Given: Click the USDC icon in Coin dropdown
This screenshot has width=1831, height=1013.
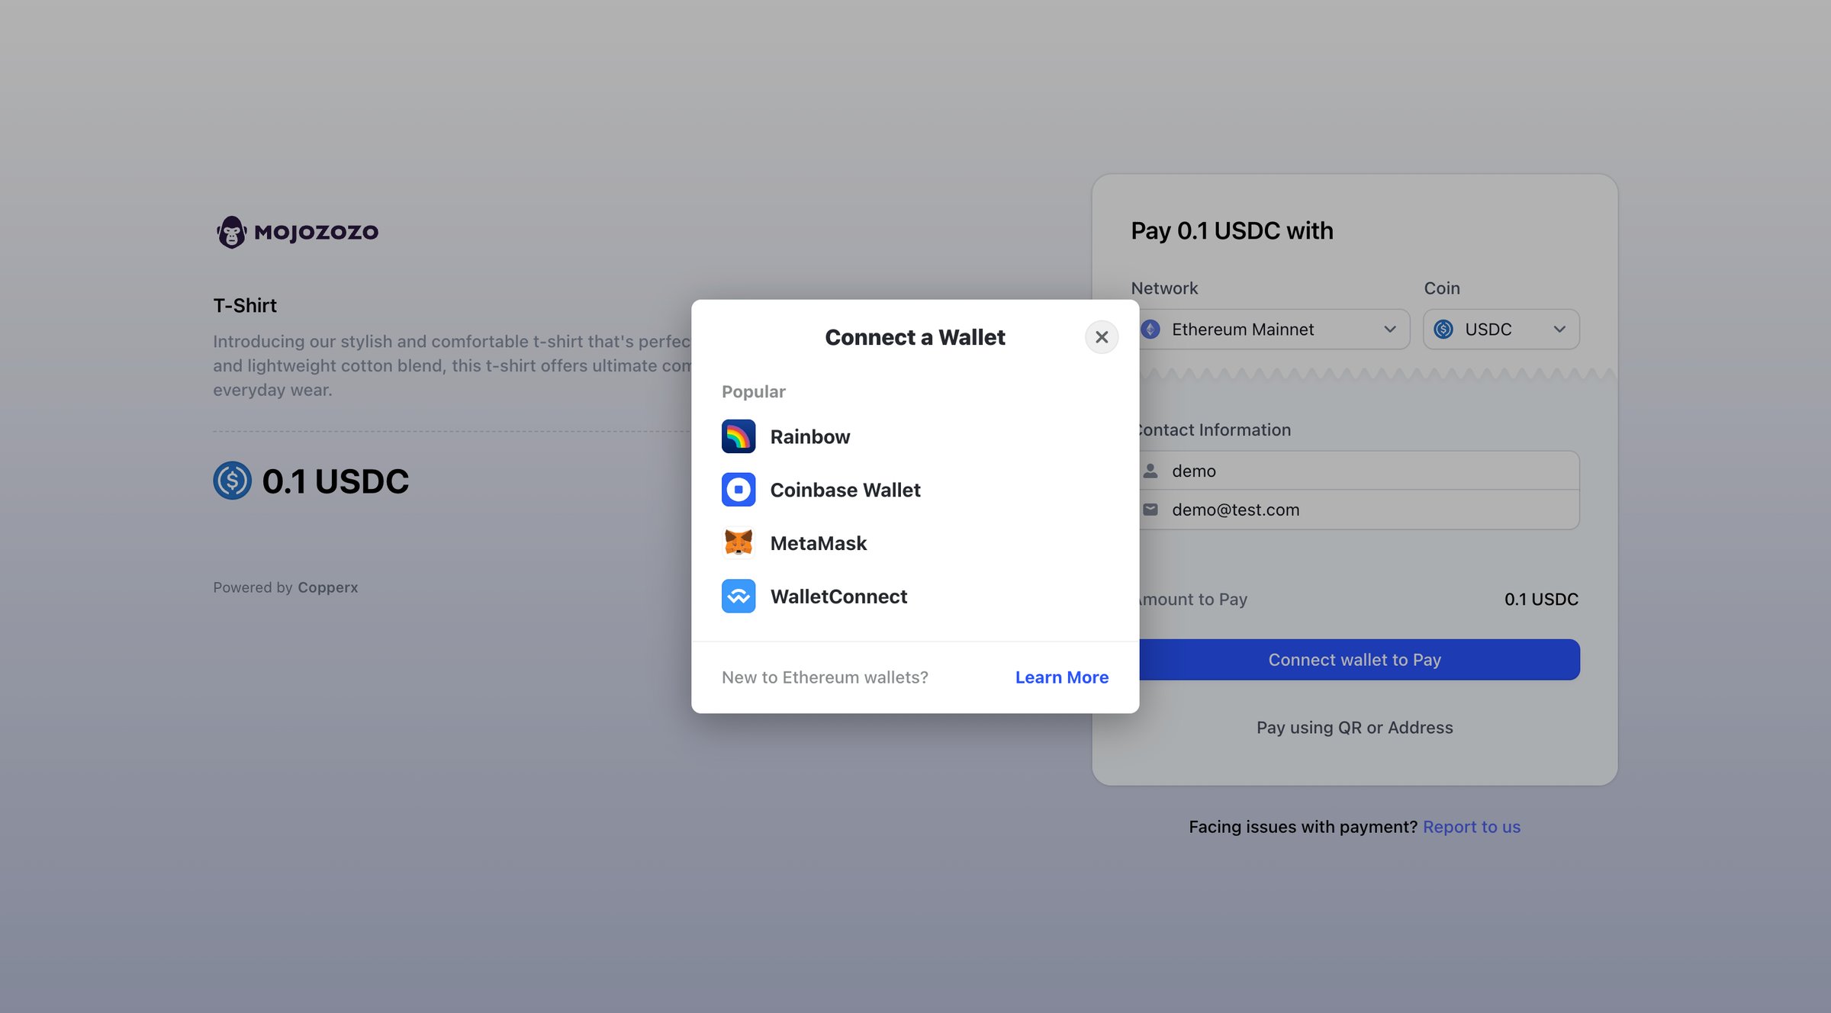Looking at the screenshot, I should [1443, 330].
